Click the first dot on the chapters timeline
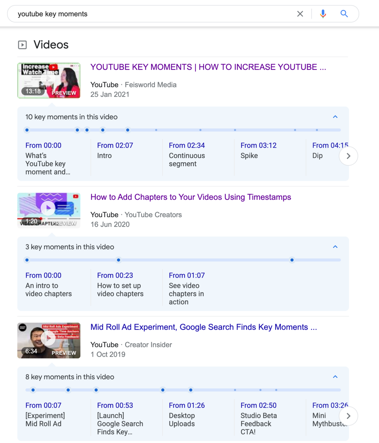379x443 pixels. point(27,260)
